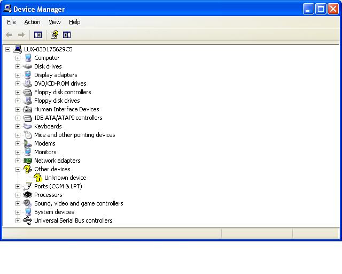Click the Forward arrow toolbar button
Viewport: 342px width, 274px height.
pyautogui.click(x=21, y=35)
